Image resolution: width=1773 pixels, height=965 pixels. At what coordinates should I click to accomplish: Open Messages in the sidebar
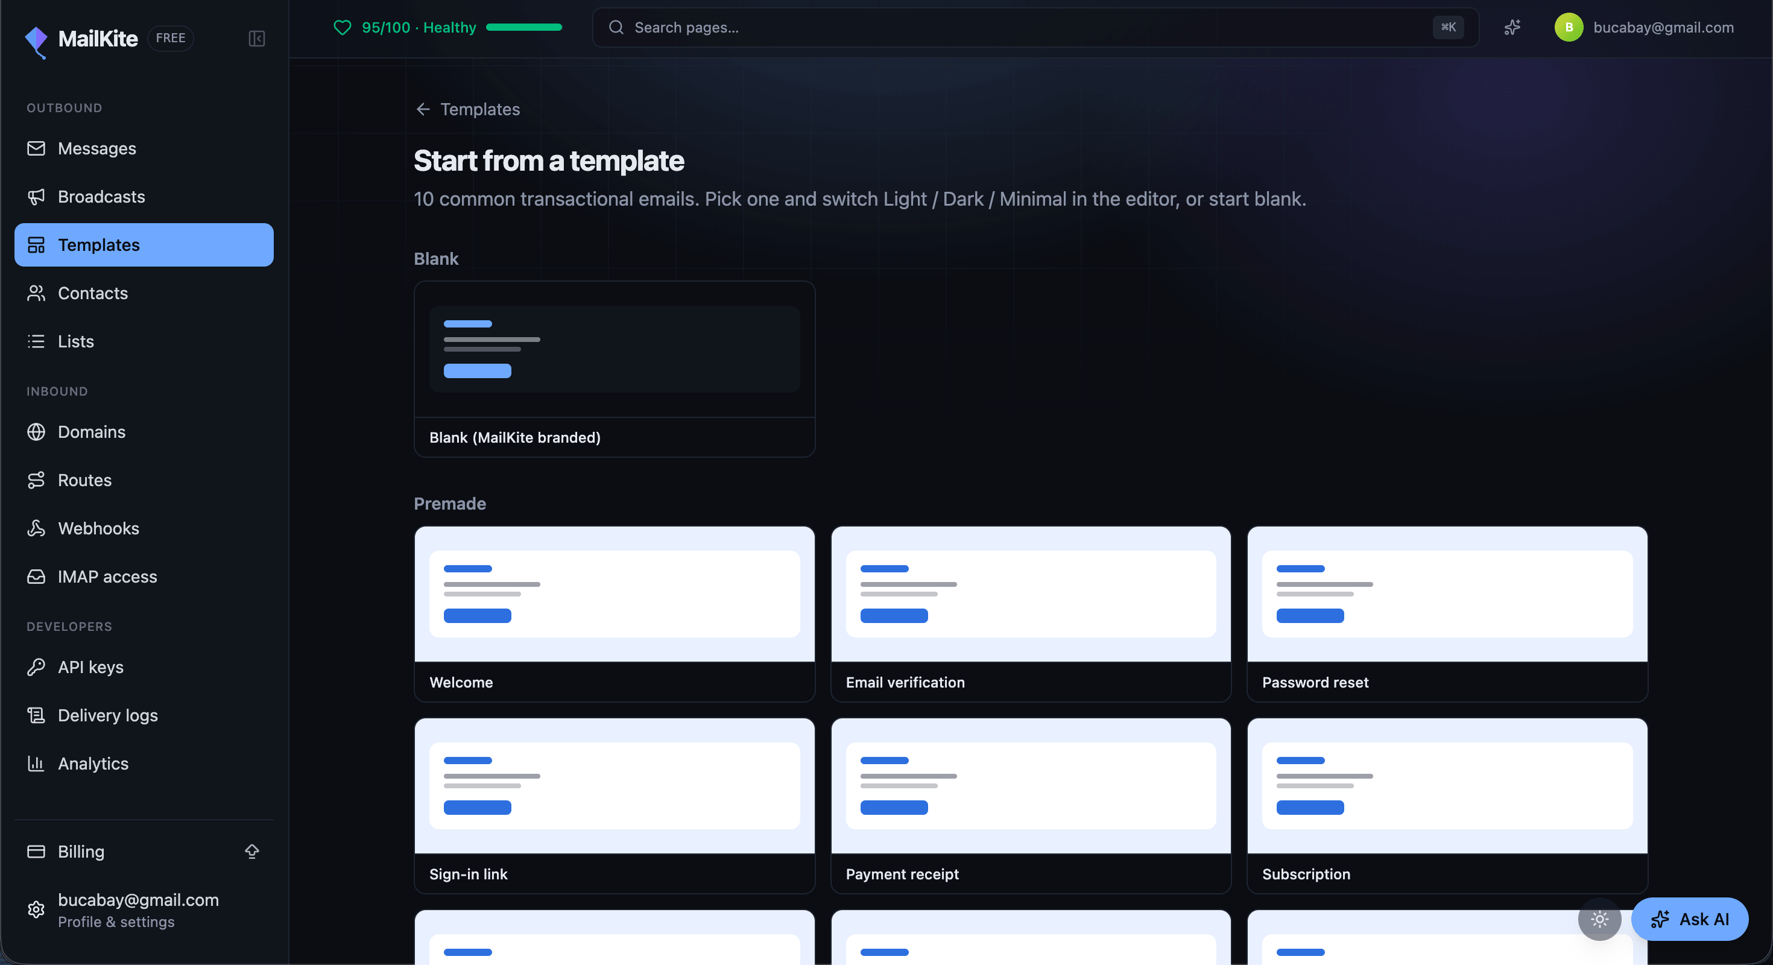(x=144, y=149)
